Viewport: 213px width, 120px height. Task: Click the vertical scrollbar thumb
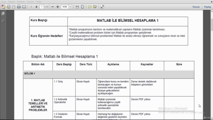tap(212, 25)
